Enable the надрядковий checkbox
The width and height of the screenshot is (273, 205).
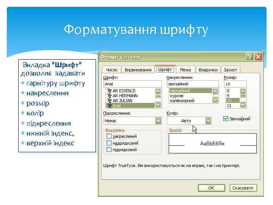(x=109, y=143)
